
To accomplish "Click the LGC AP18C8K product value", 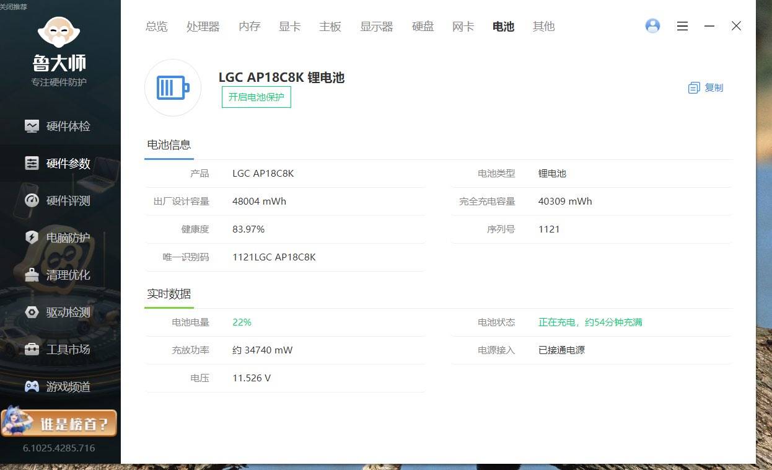I will (x=263, y=174).
